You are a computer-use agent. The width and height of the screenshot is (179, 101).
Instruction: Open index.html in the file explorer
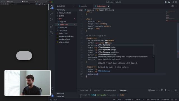tap(66, 33)
